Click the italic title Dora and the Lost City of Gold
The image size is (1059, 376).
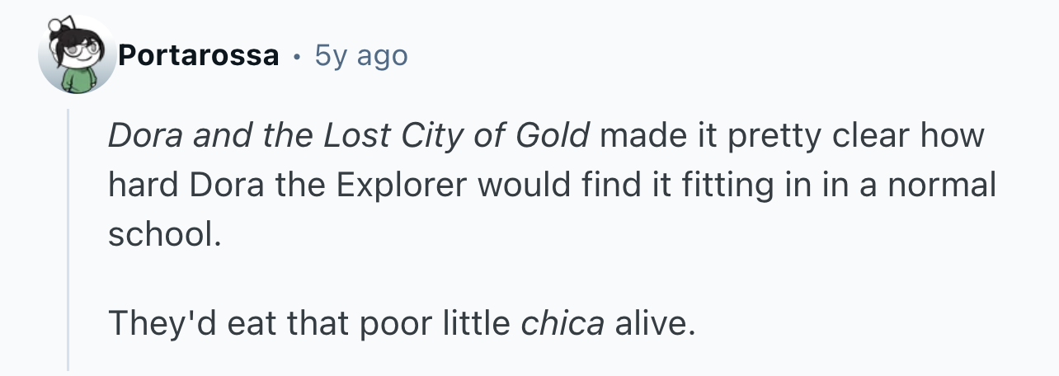point(349,136)
